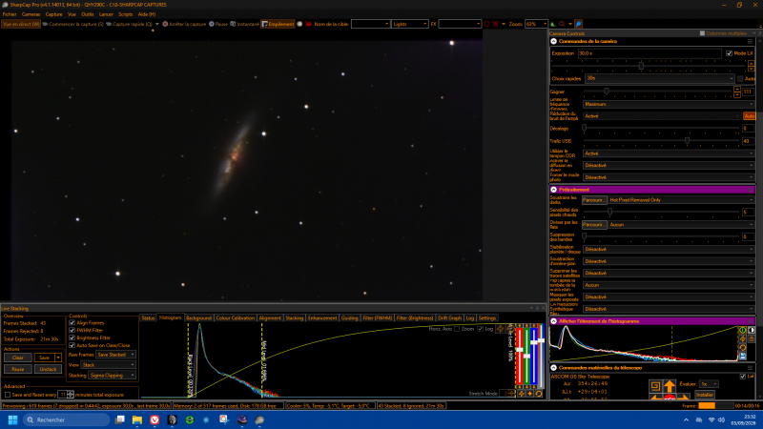
Task: Open the Capture menu
Action: 54,14
